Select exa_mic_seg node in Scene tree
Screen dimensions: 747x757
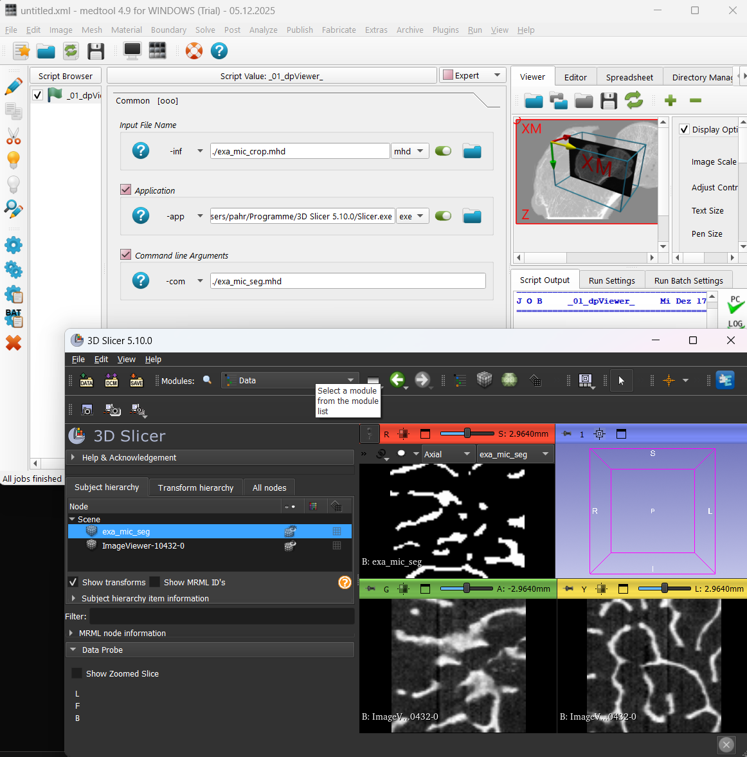click(x=126, y=532)
